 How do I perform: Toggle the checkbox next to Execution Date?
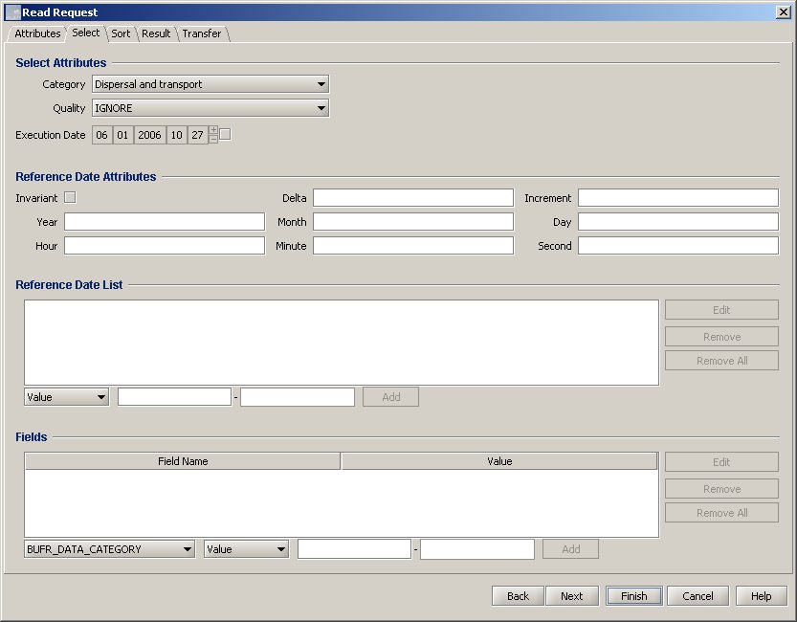pos(225,134)
